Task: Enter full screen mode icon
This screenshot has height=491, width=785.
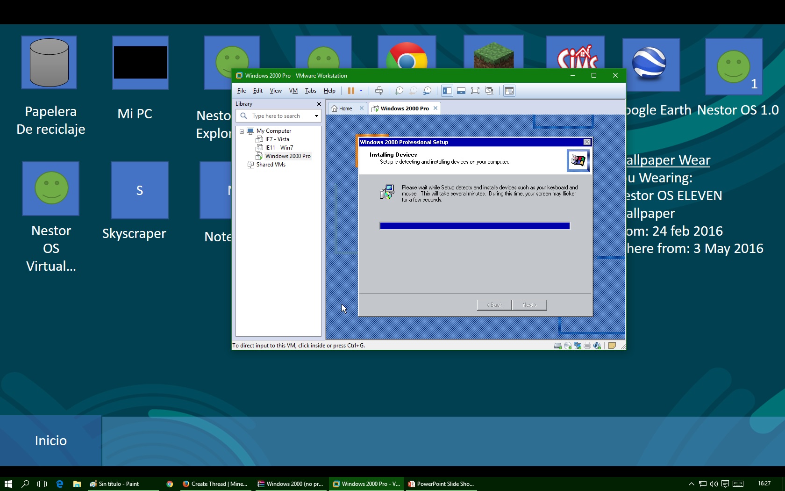Action: (475, 91)
